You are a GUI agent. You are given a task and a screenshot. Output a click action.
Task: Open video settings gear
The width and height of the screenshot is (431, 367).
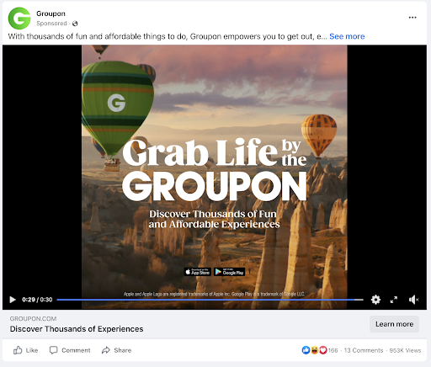tap(375, 300)
